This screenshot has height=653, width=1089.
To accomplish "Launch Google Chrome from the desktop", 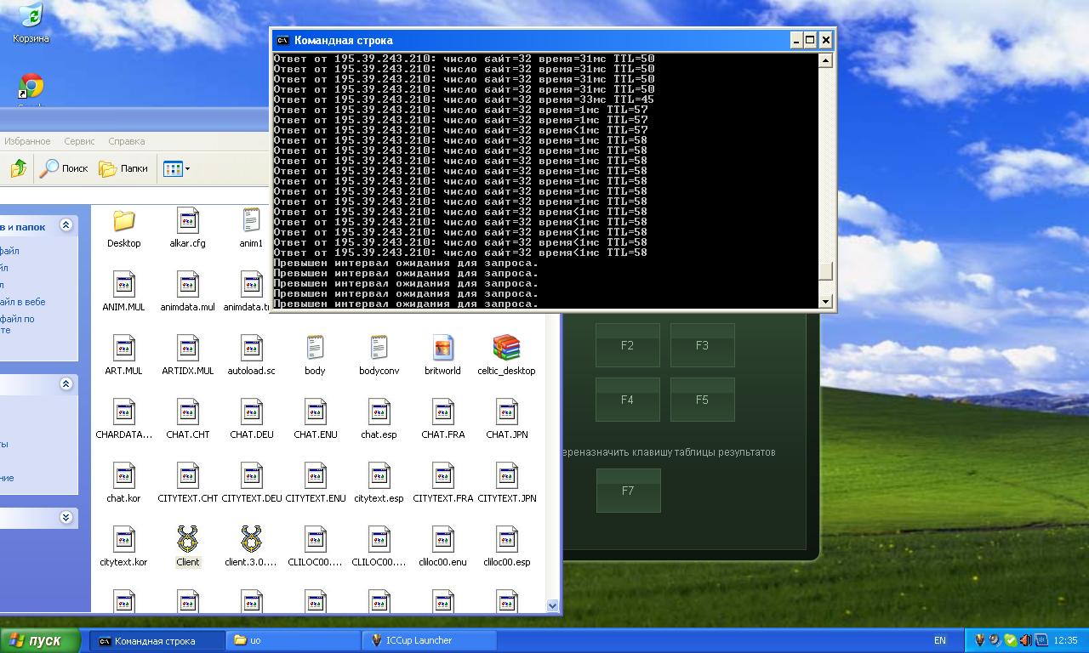I will pyautogui.click(x=31, y=86).
